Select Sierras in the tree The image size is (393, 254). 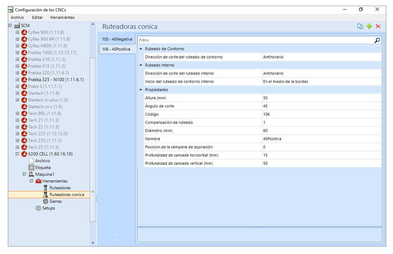pyautogui.click(x=55, y=201)
